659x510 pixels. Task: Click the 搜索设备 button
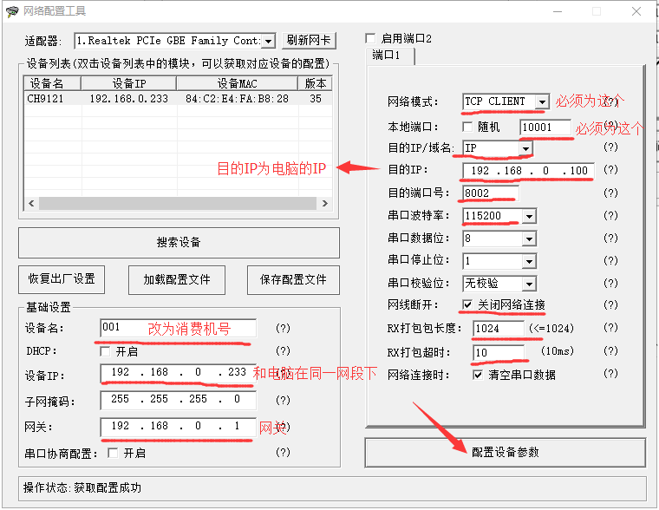click(179, 243)
